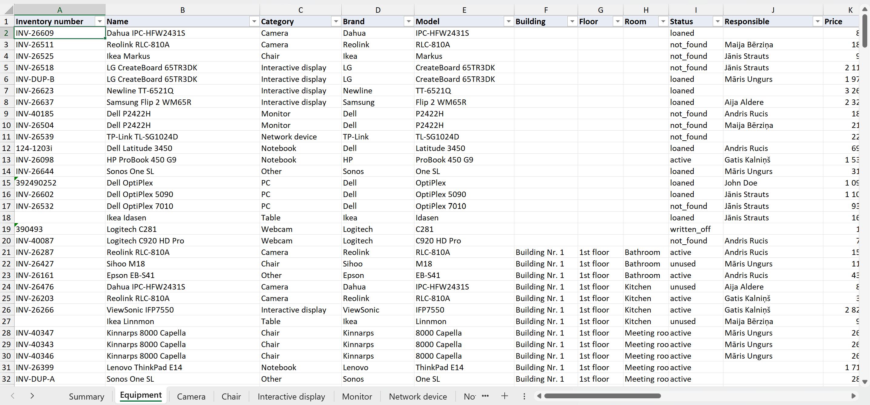Add a new sheet with plus icon
Viewport: 870px width, 405px height.
coord(505,396)
